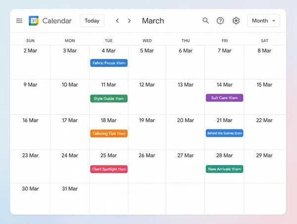This screenshot has height=224, width=297.
Task: Open the search magnifier icon
Action: coord(205,20)
